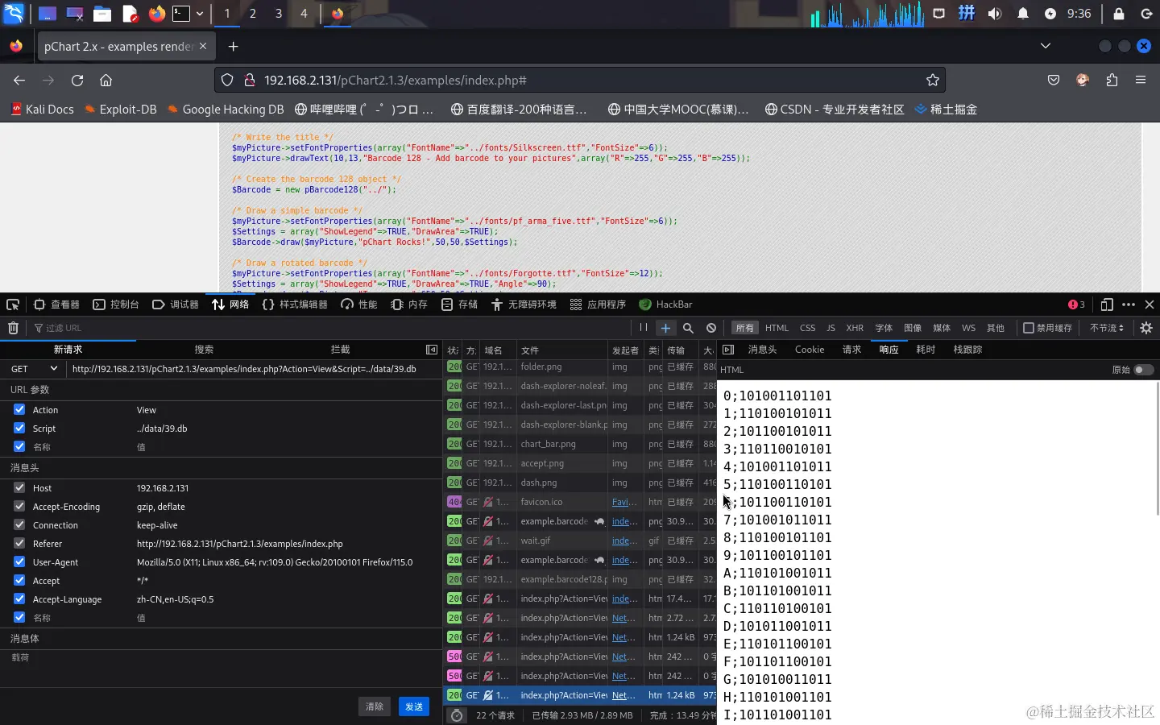This screenshot has height=725, width=1160.
Task: Click the plus icon for new request
Action: [x=665, y=328]
